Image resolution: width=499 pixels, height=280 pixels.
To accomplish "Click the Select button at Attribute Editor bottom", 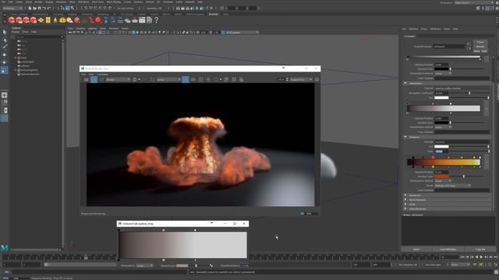I will [x=416, y=249].
